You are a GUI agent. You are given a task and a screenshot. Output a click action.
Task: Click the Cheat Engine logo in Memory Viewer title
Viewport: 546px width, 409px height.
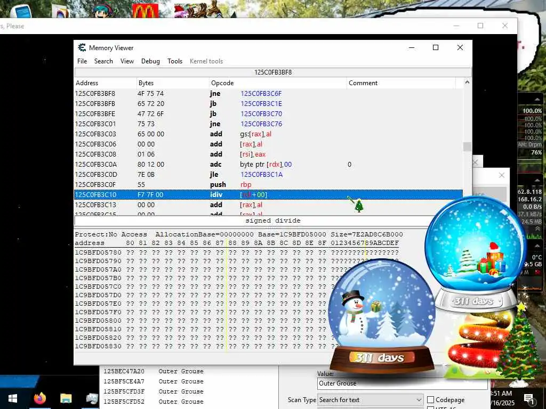click(x=82, y=47)
